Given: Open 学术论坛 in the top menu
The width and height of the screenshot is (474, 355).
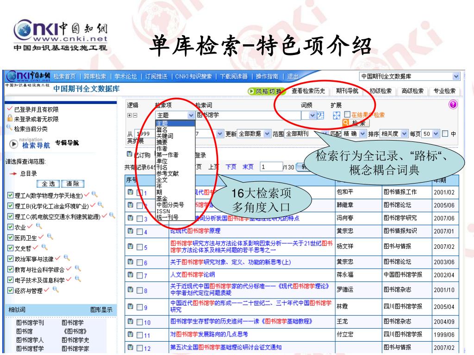Looking at the screenshot, I should (125, 77).
